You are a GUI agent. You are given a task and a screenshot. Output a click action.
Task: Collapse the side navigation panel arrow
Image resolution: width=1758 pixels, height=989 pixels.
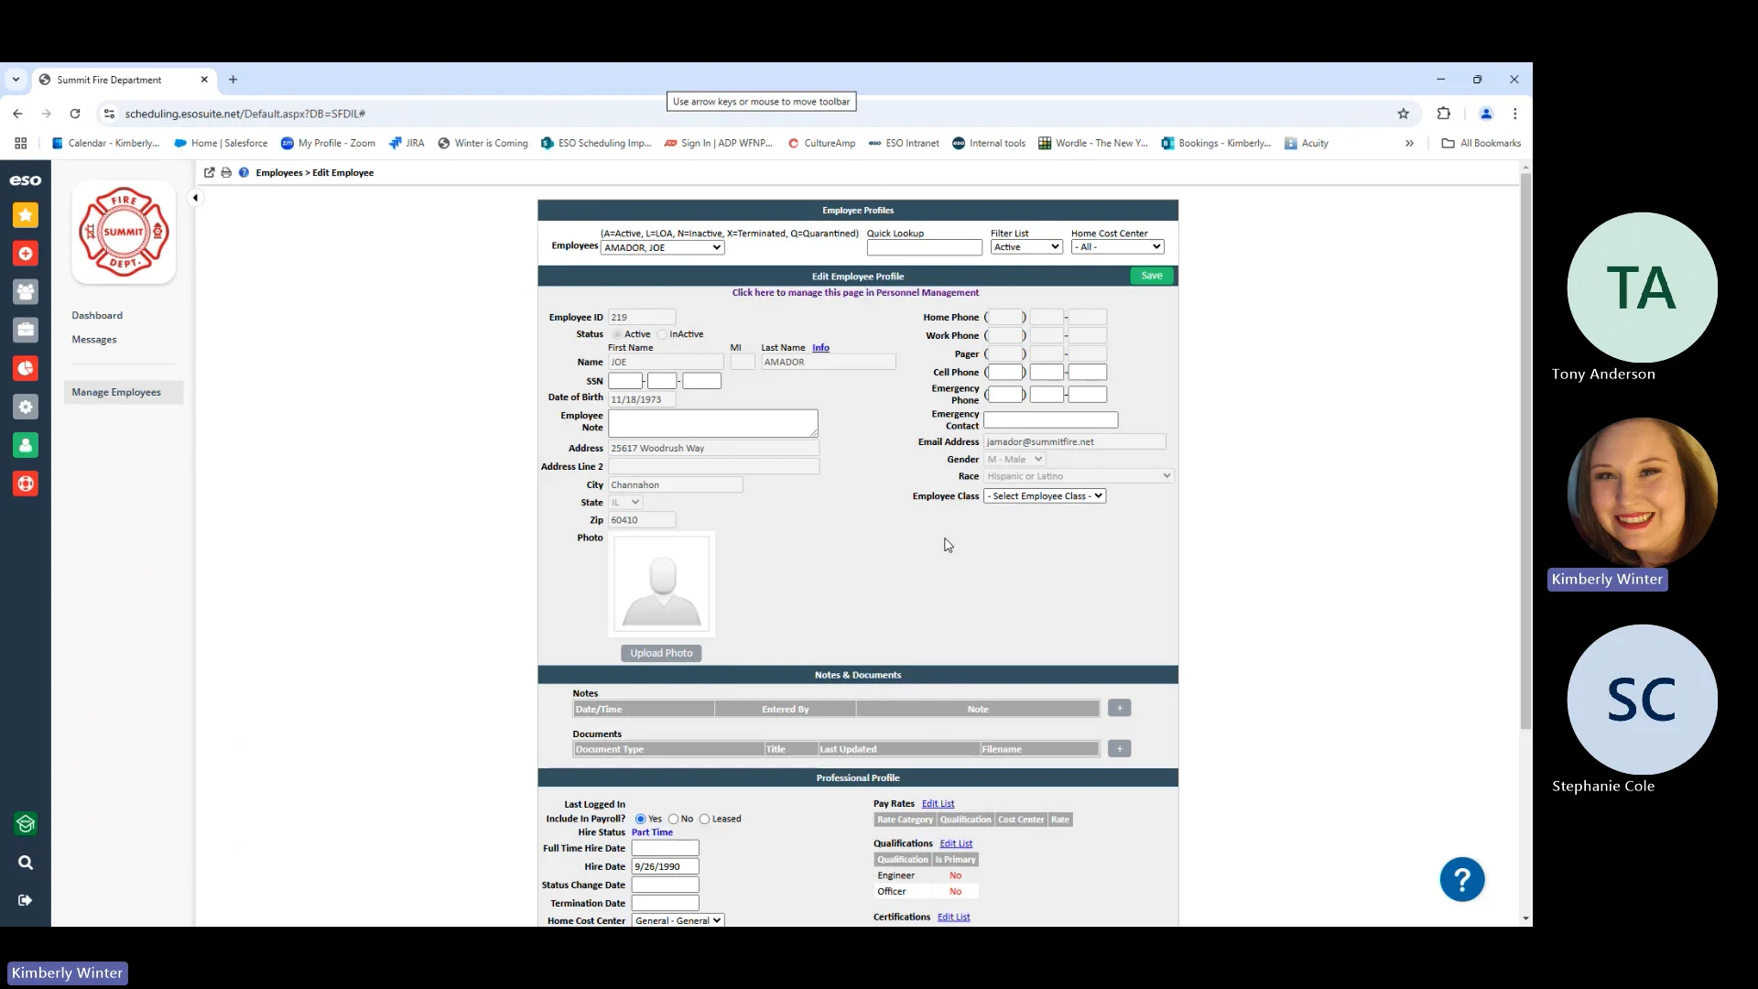coord(195,198)
